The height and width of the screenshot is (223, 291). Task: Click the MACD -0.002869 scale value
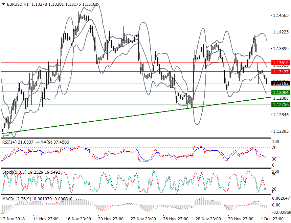281,212
